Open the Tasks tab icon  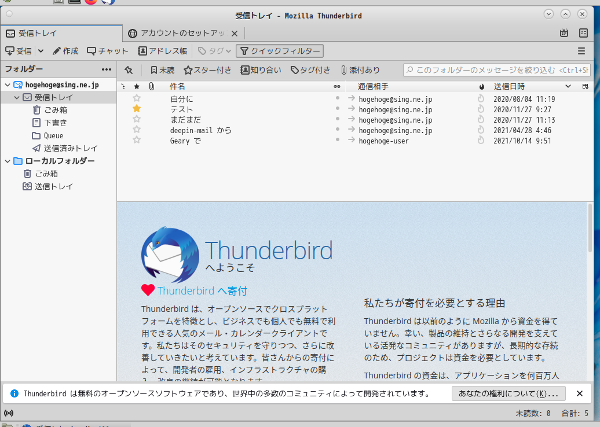click(x=583, y=33)
